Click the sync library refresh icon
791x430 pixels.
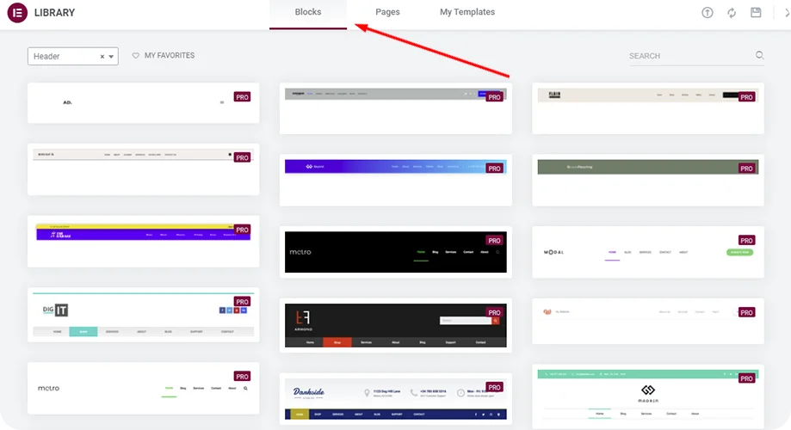click(732, 13)
